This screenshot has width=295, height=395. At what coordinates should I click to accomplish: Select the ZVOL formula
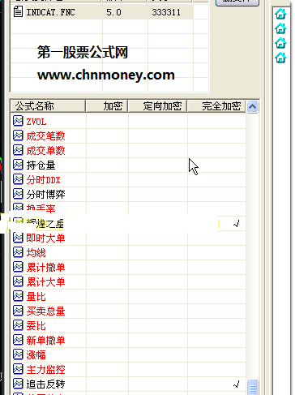pyautogui.click(x=36, y=122)
